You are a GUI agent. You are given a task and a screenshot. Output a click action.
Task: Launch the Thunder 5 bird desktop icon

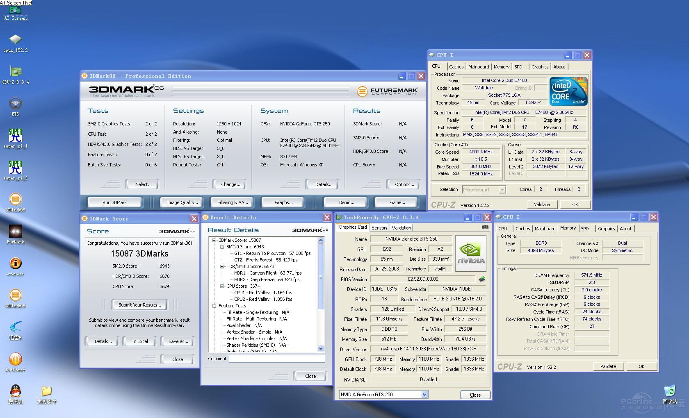point(15,330)
